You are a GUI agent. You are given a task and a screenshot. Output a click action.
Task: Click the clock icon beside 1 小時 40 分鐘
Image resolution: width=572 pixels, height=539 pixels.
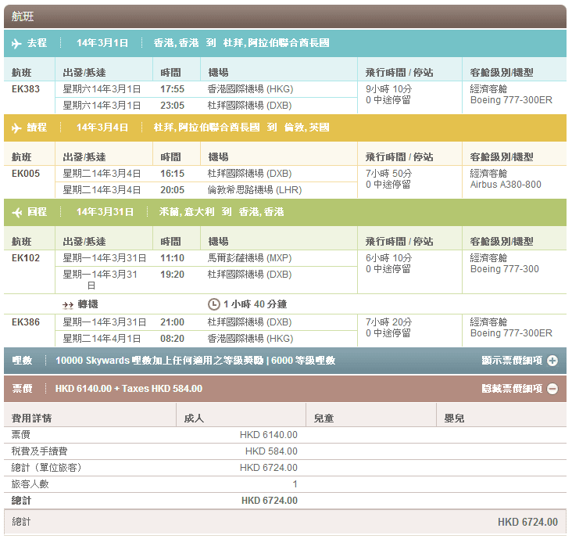click(x=213, y=304)
